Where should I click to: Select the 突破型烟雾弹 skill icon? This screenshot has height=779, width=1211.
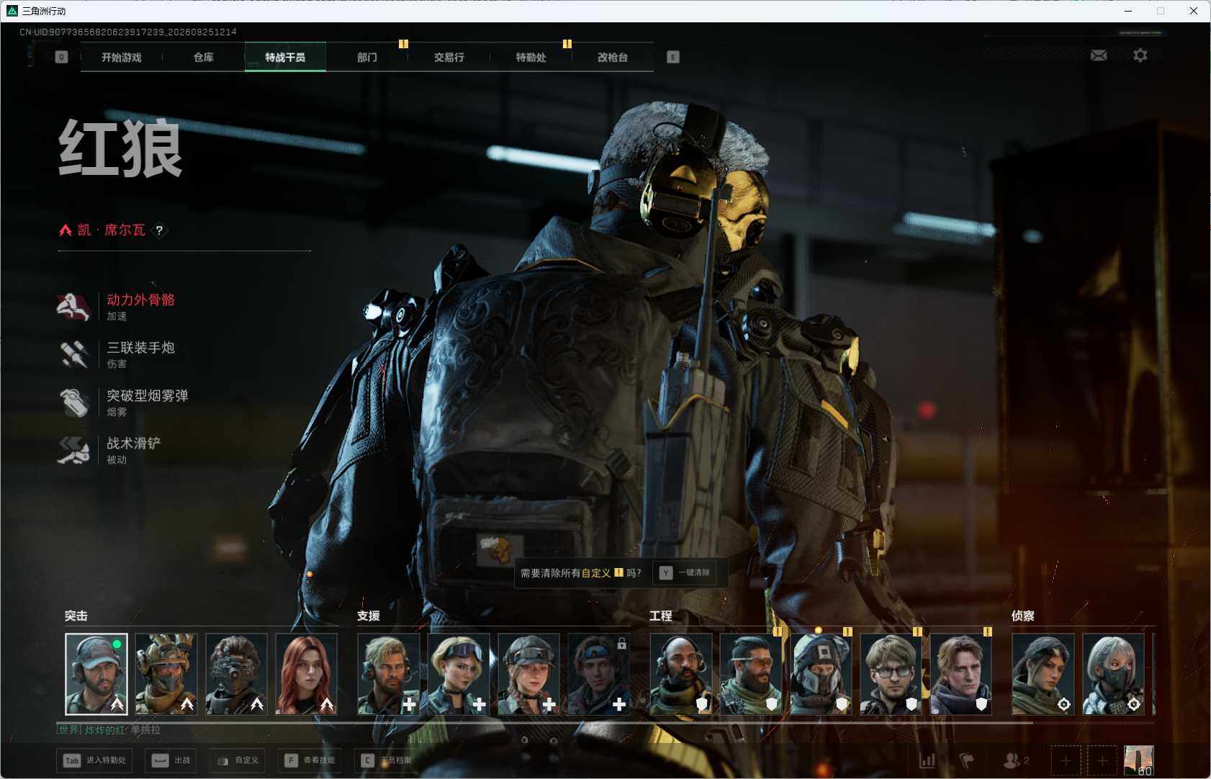point(73,402)
